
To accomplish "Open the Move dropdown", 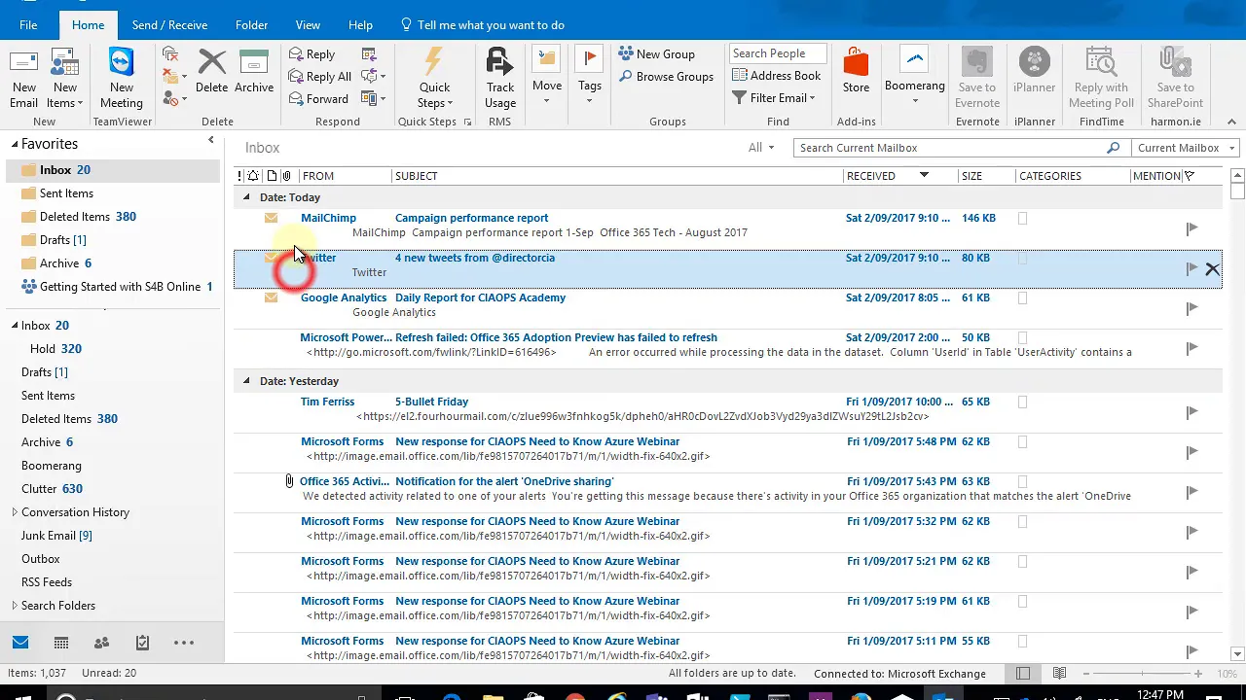I will (547, 77).
